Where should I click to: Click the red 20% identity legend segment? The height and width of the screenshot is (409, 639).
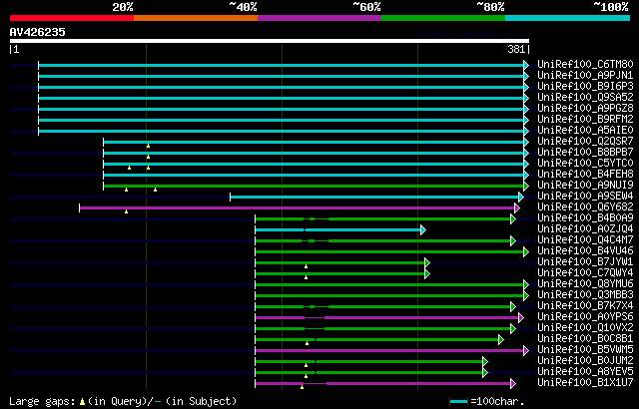coord(72,18)
